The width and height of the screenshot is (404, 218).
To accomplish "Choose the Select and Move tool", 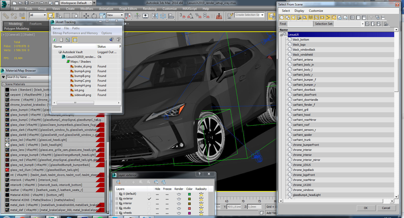I will [86, 16].
